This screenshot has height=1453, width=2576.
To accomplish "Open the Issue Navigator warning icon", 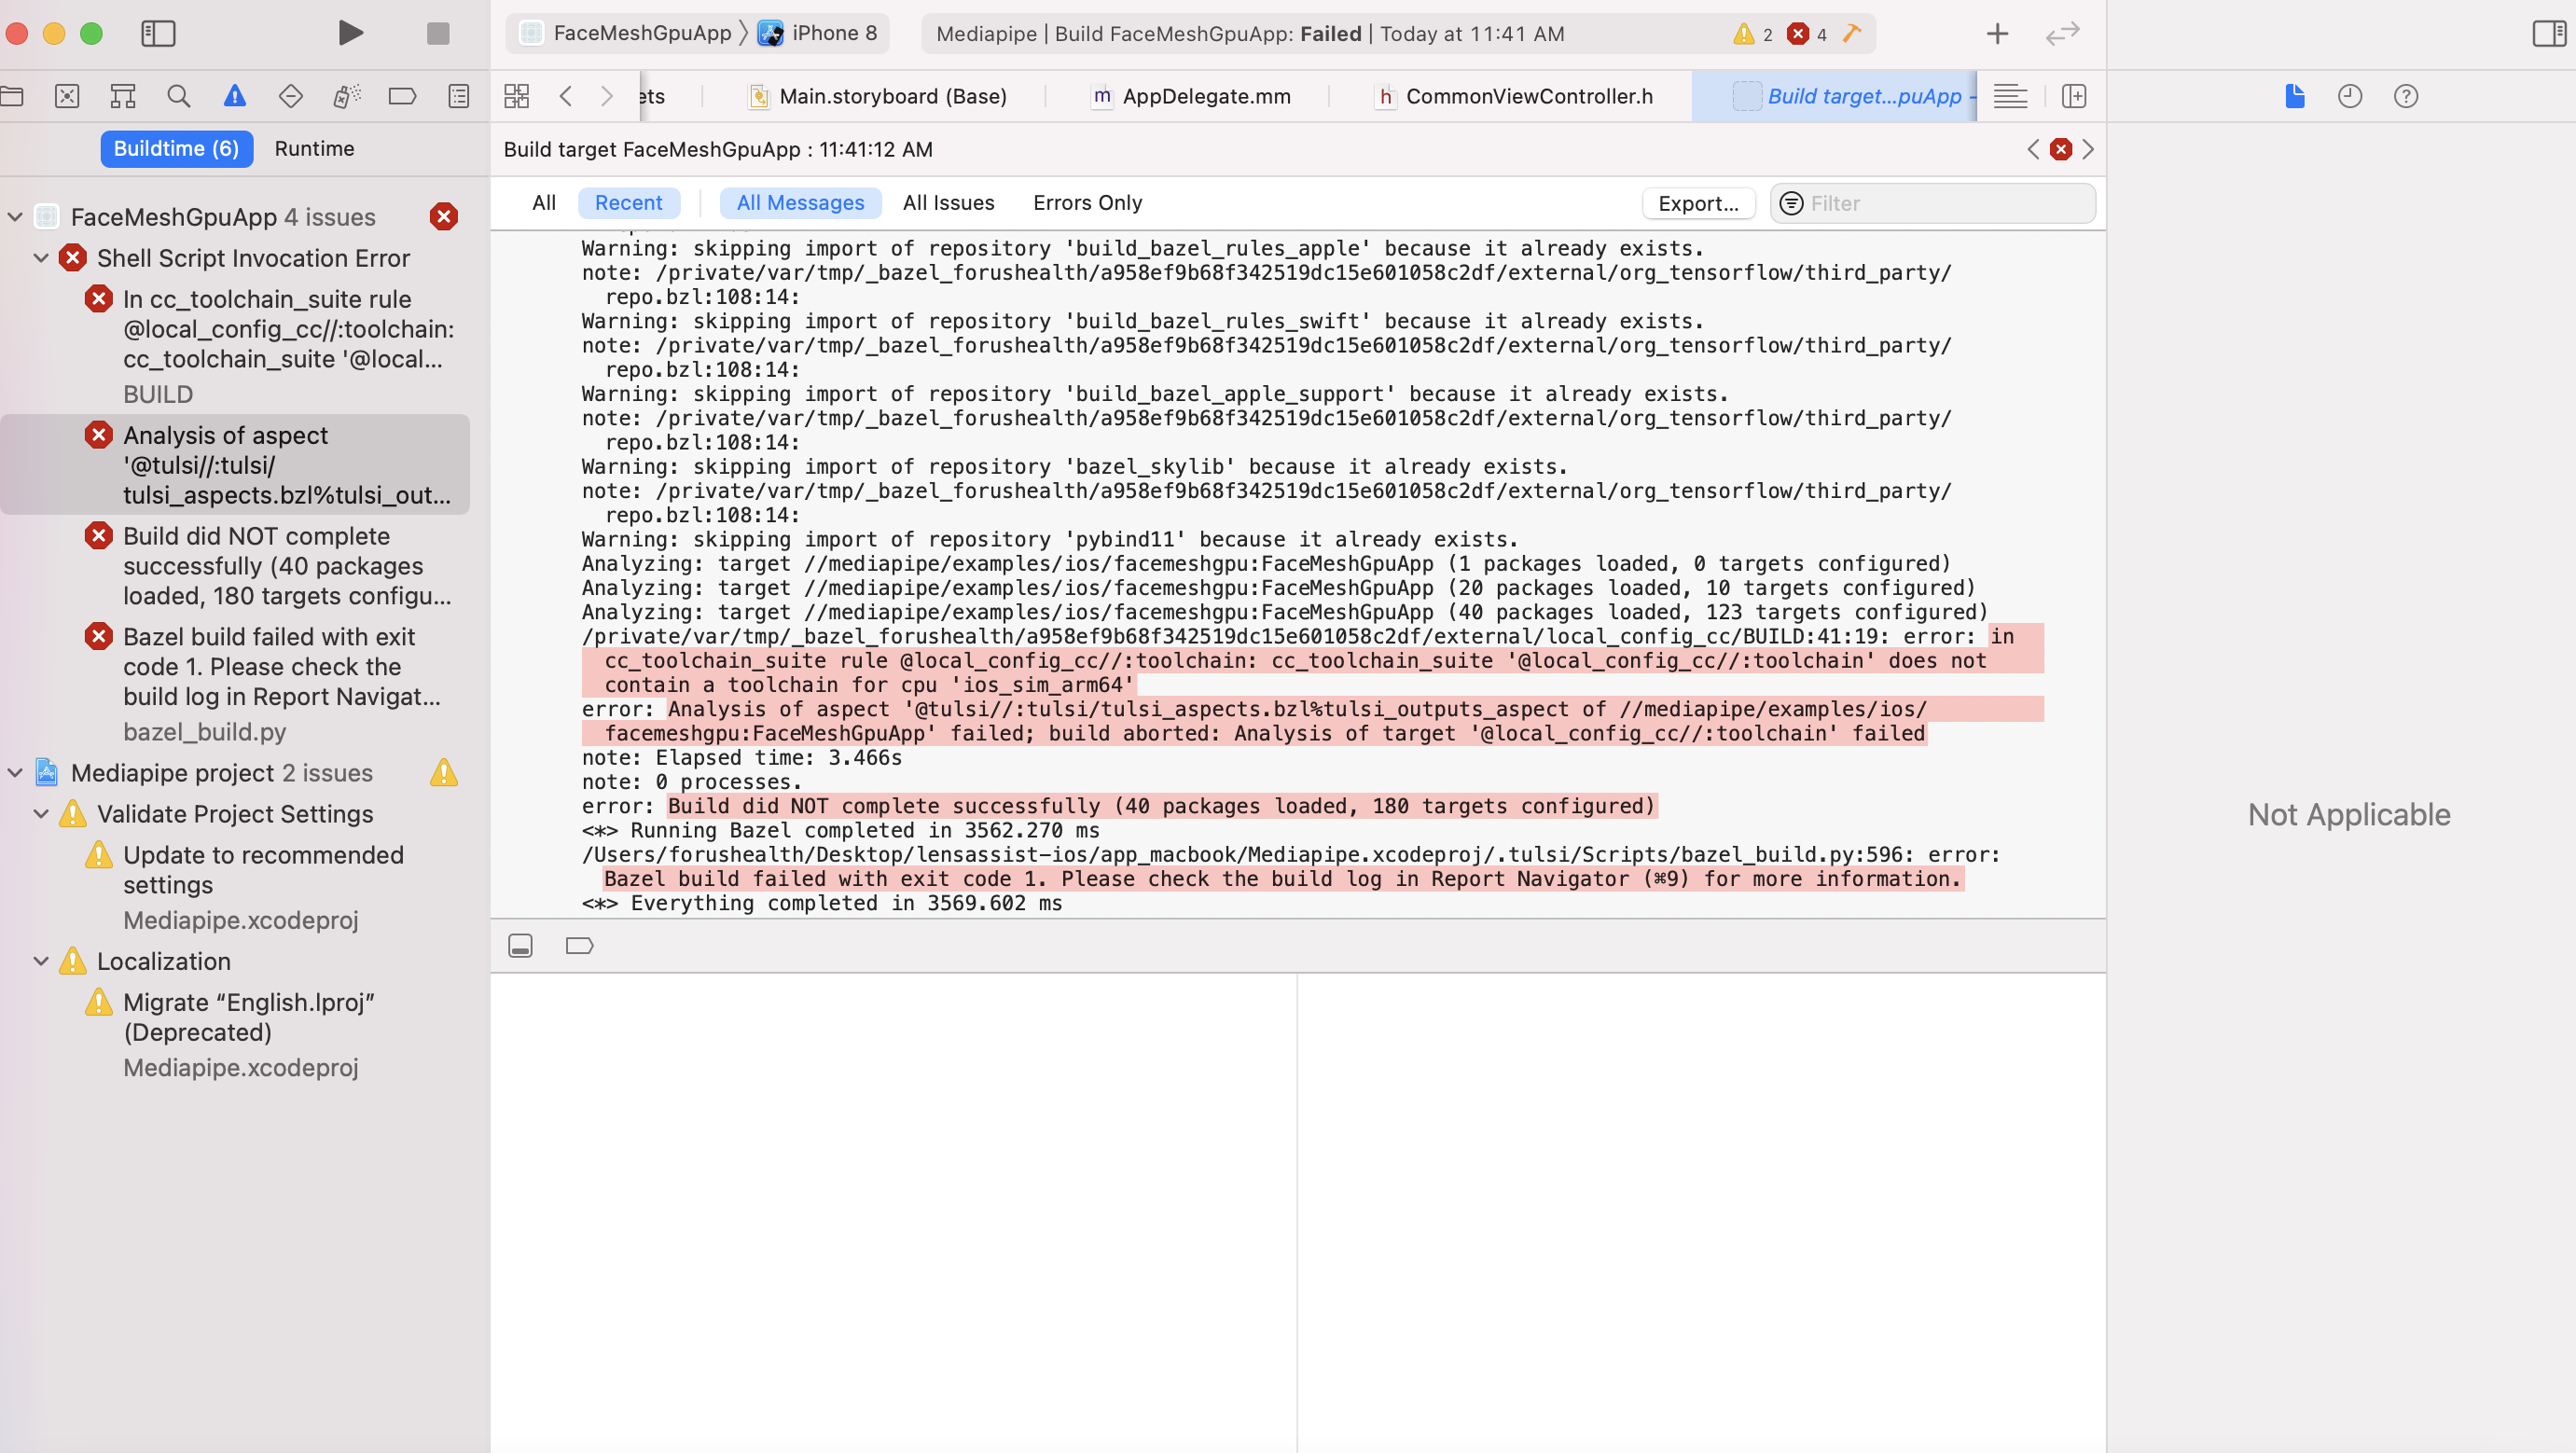I will click(233, 96).
